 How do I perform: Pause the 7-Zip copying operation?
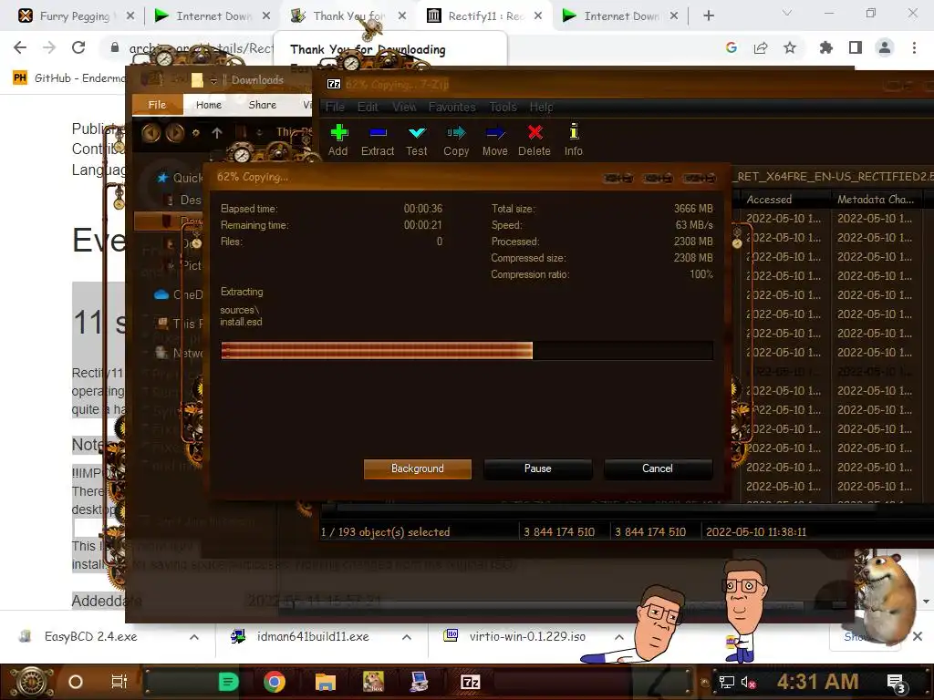tap(538, 468)
